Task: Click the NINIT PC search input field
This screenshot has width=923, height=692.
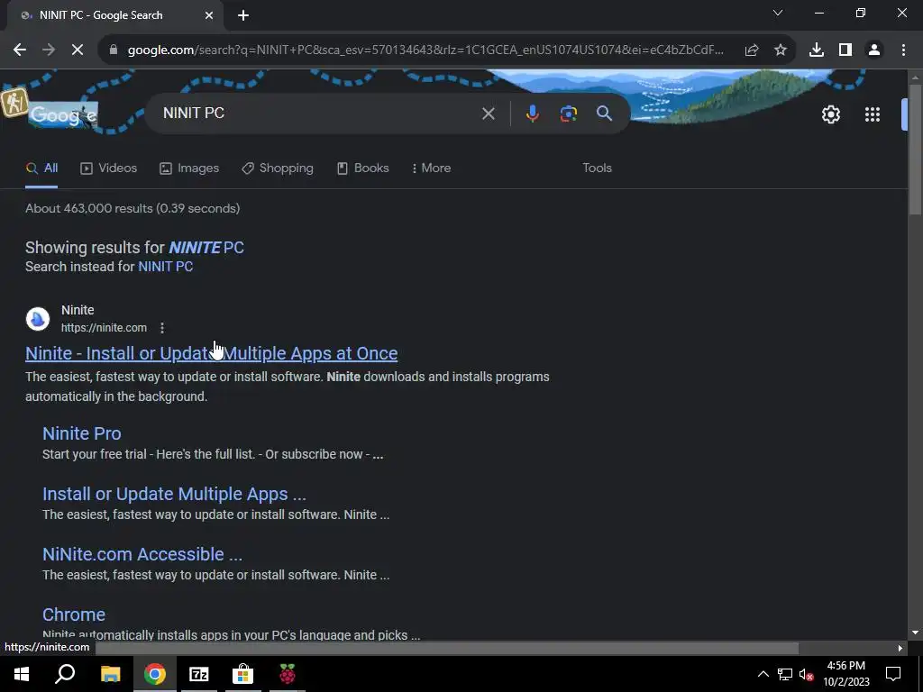Action: click(318, 113)
